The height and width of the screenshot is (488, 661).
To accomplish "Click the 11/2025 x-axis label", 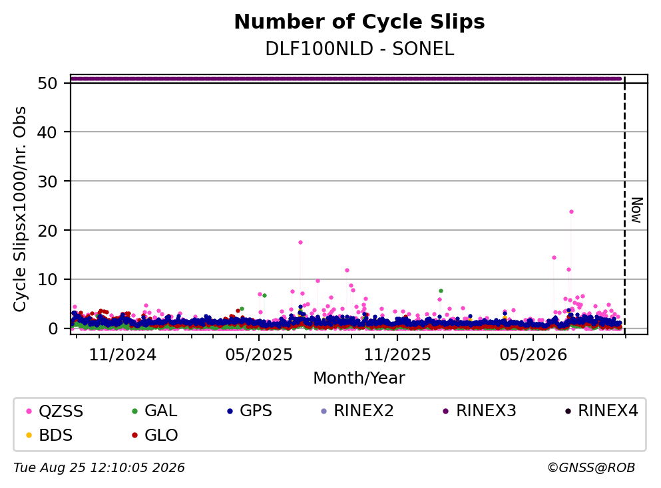I will click(x=397, y=355).
